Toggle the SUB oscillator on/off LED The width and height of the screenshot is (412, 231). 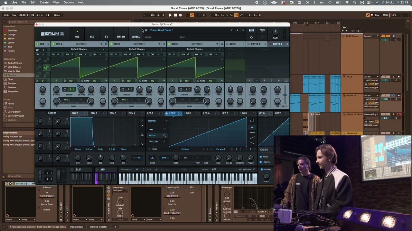37,44
